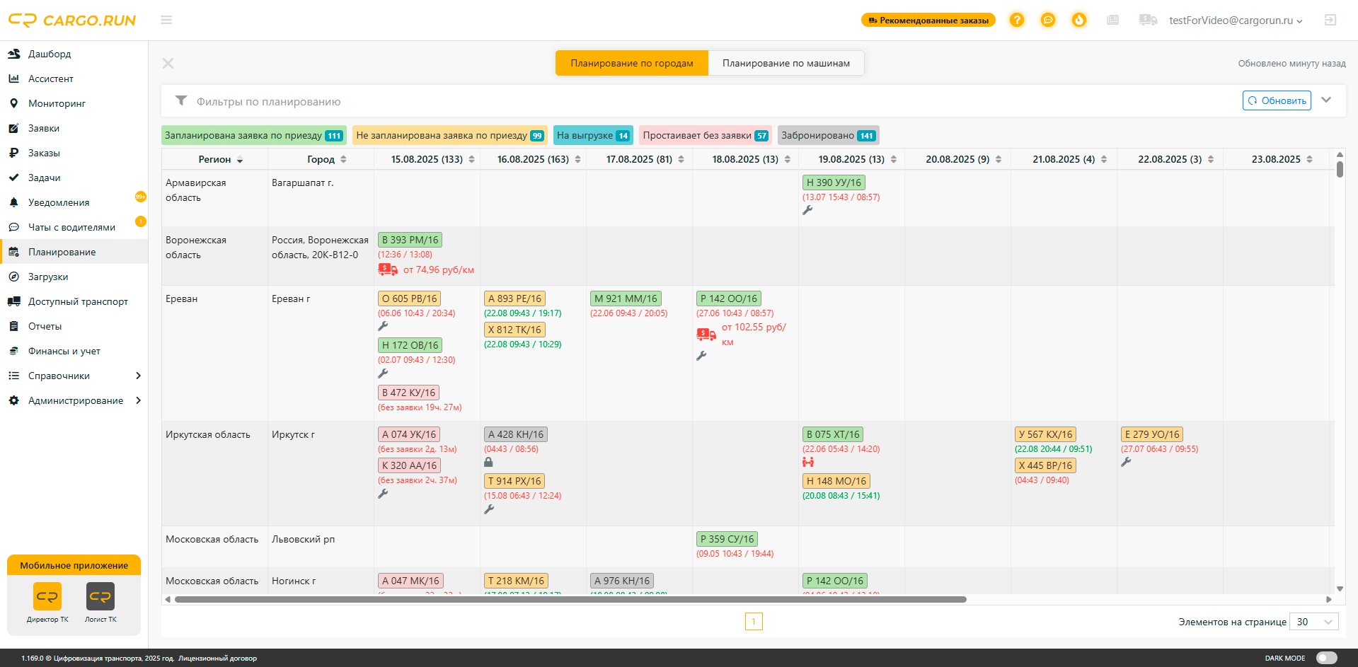1358x667 pixels.
Task: Open the chat messages icon in header
Action: [x=1048, y=20]
